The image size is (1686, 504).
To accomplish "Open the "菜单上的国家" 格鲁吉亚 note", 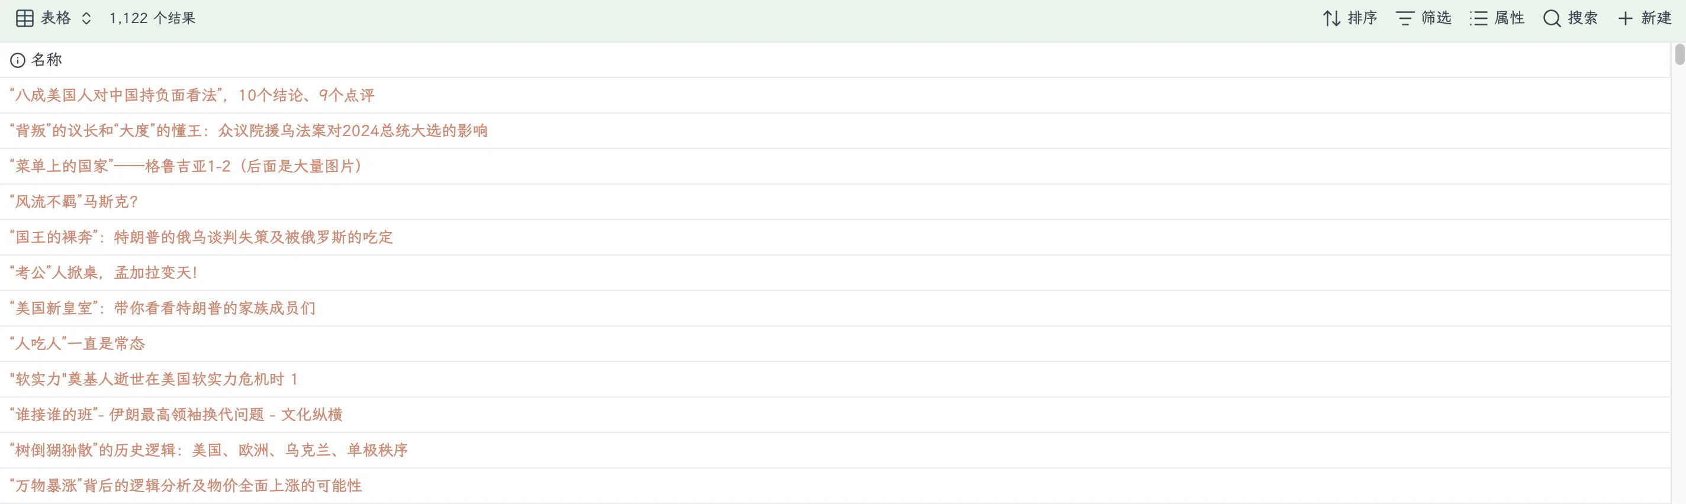I will point(186,167).
